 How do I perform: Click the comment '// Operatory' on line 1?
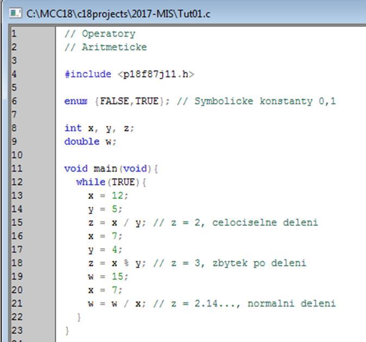point(100,34)
